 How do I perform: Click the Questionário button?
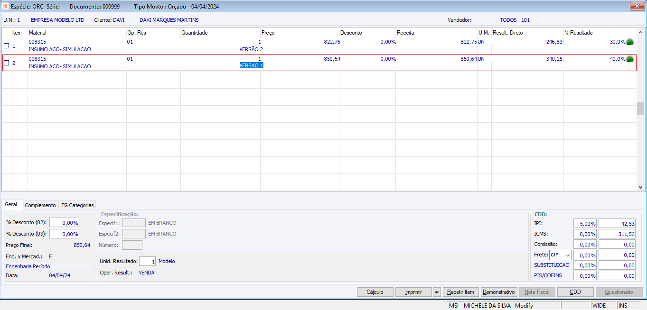pyautogui.click(x=619, y=292)
